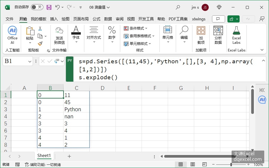Open ribbon display options chevron
This screenshot has width=269, height=168.
262,50
